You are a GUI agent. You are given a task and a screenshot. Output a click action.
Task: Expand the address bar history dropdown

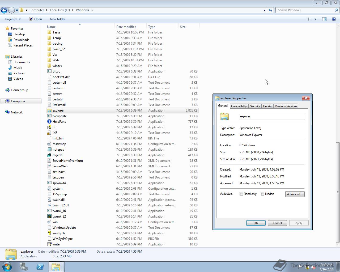click(x=264, y=10)
